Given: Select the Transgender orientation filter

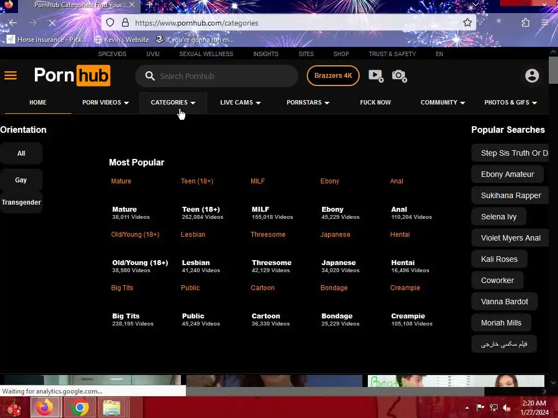Looking at the screenshot, I should point(21,202).
